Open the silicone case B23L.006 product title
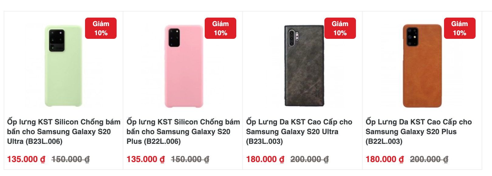492x176 pixels. tap(63, 132)
